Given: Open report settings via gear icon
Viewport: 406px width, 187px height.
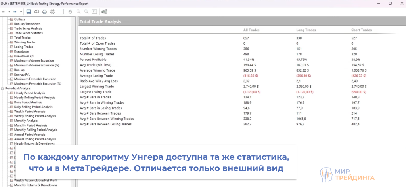Looking at the screenshot, I should (x=52, y=11).
